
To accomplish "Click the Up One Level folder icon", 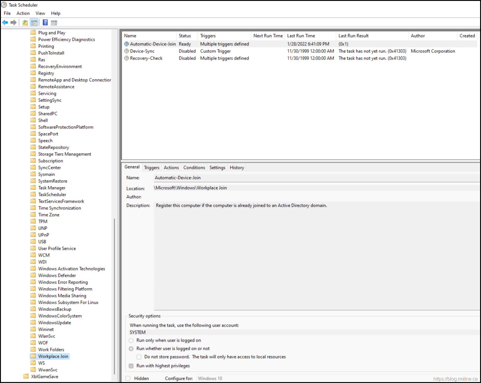I will point(25,22).
